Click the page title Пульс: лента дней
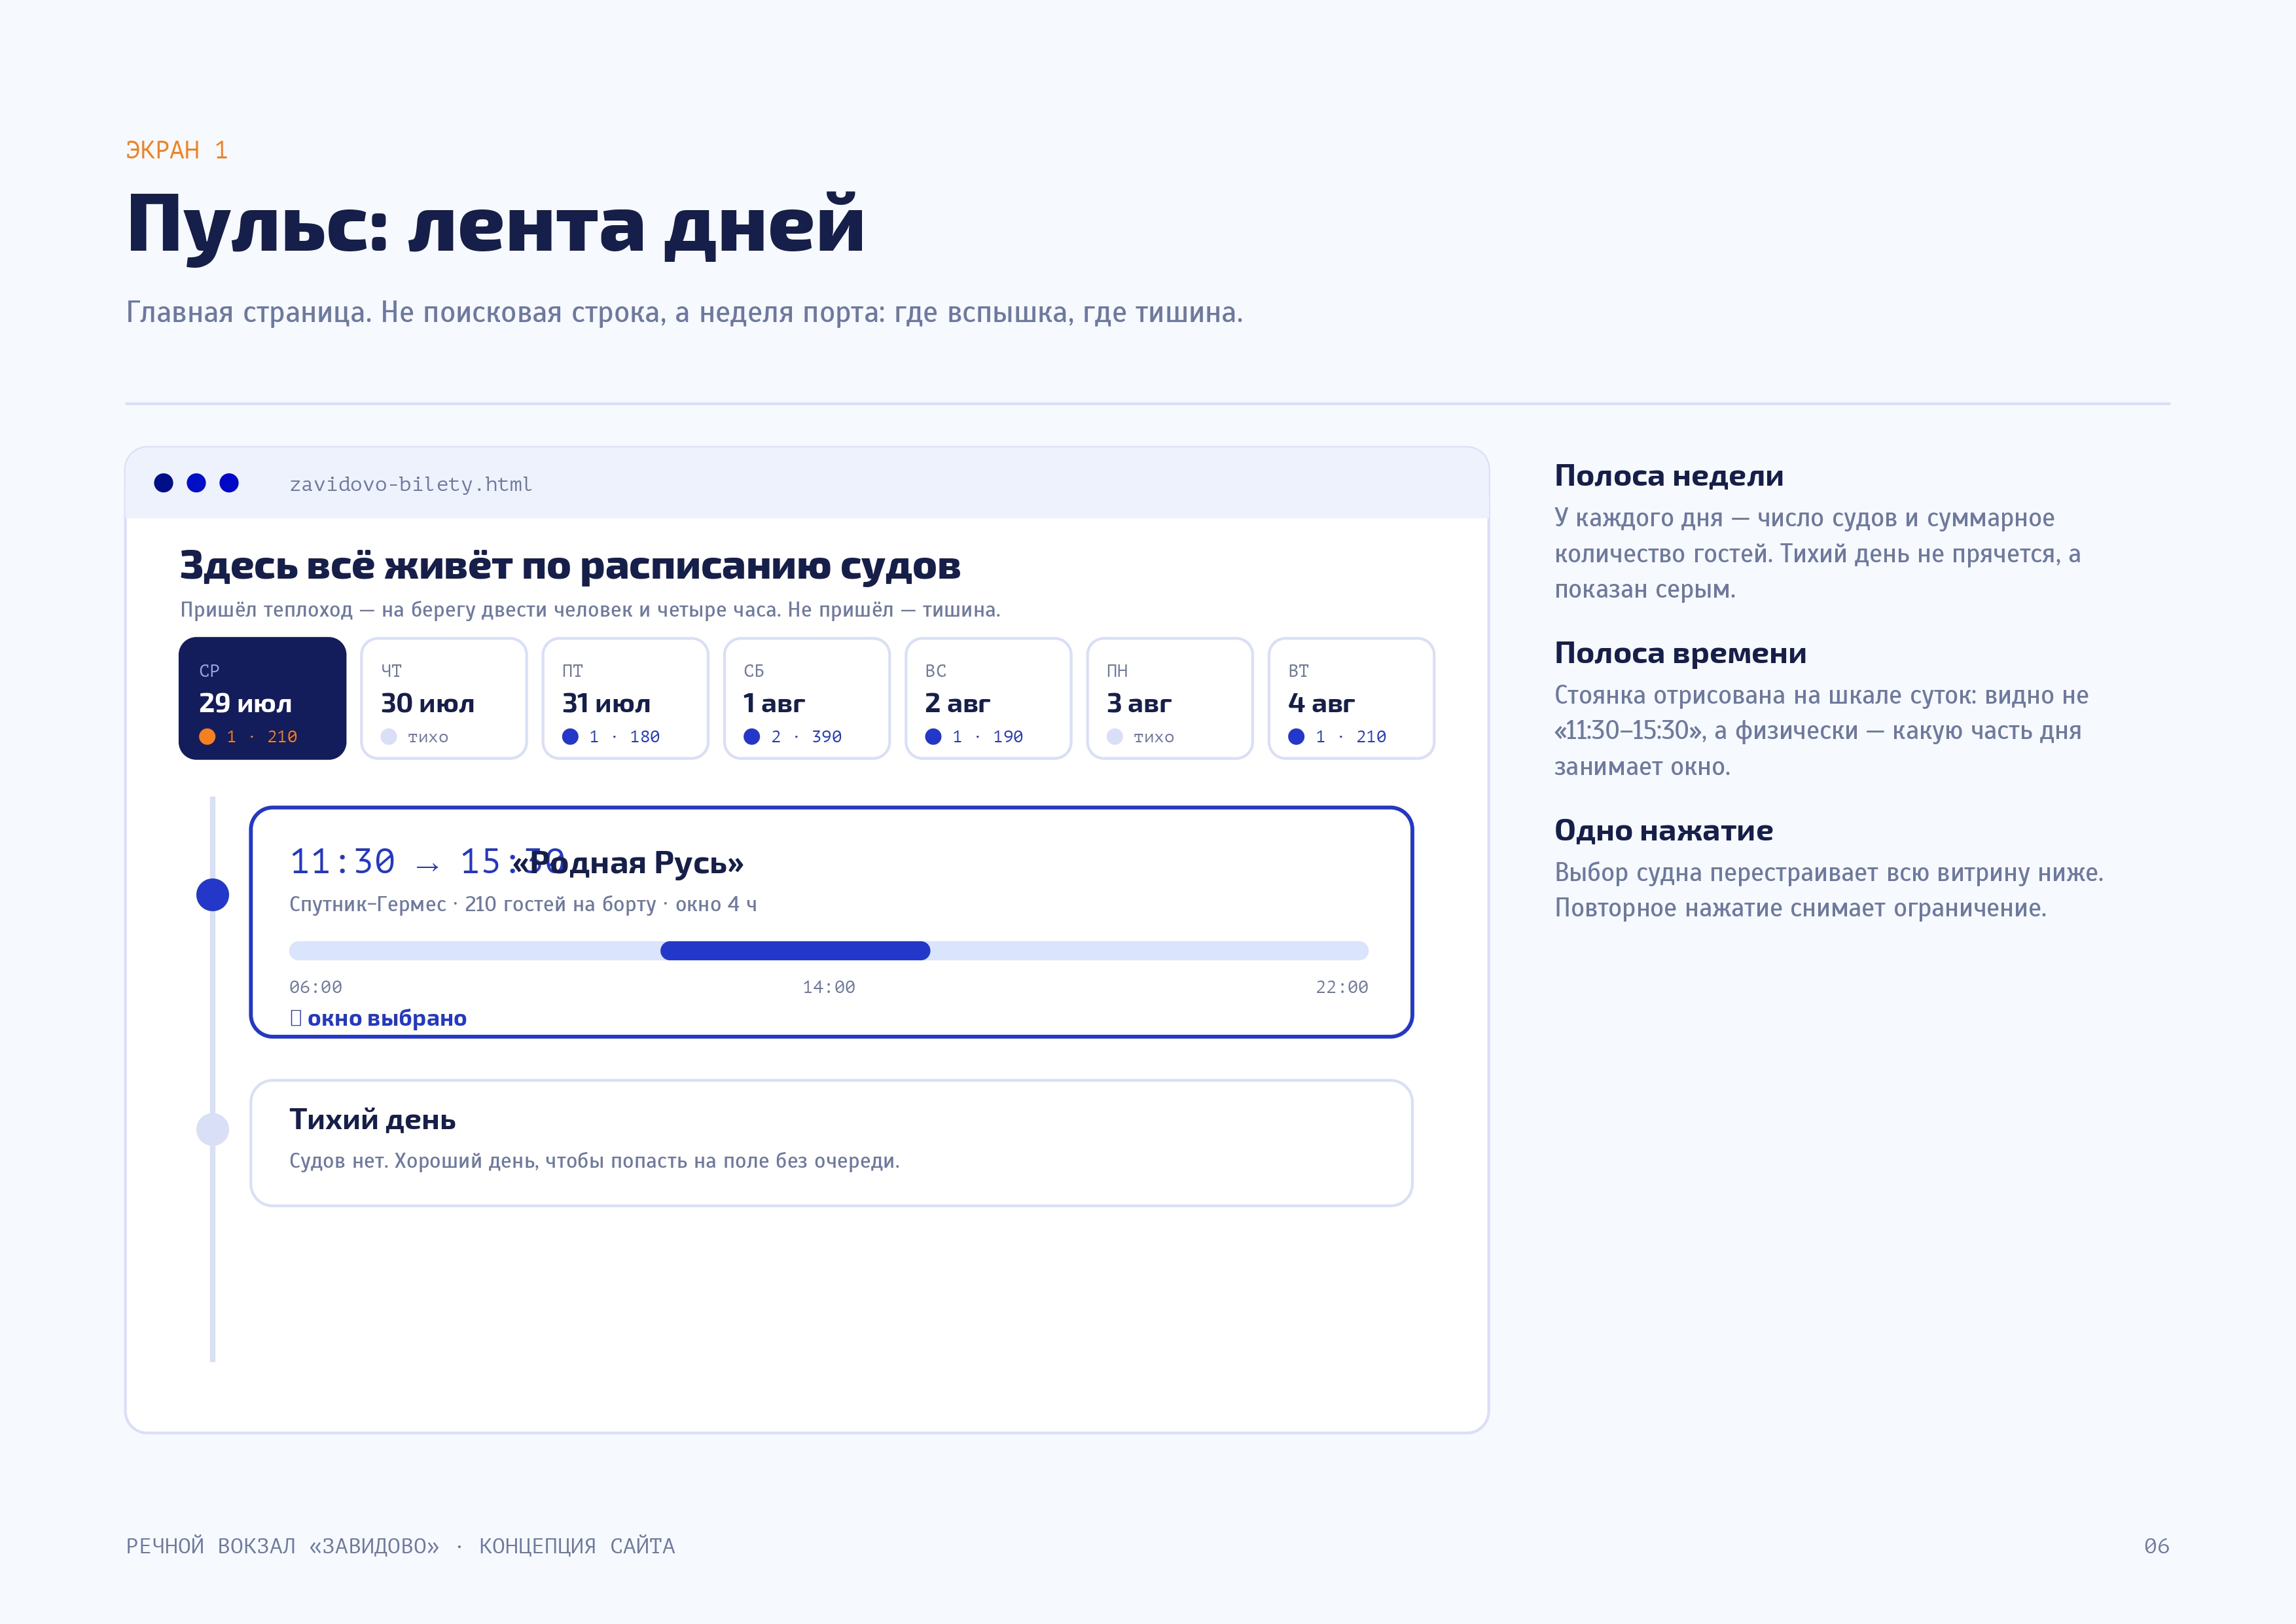Image resolution: width=2296 pixels, height=1624 pixels. tap(496, 225)
